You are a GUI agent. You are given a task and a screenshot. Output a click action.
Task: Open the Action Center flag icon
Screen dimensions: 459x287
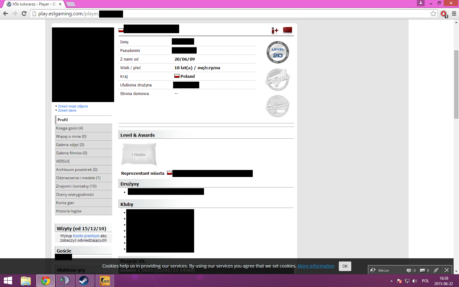399,281
